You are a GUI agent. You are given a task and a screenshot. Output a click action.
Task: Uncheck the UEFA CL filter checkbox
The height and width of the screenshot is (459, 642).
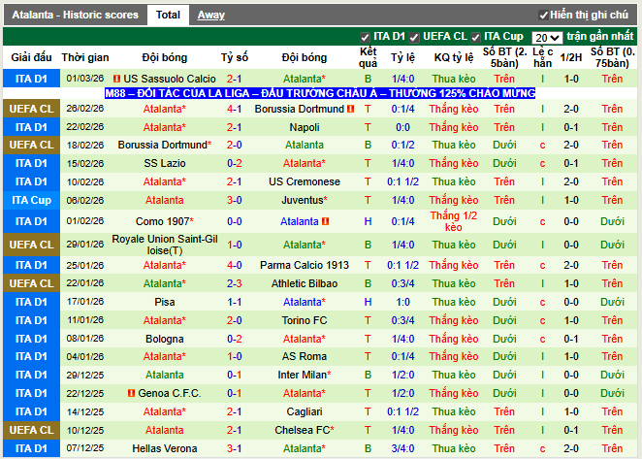click(x=414, y=37)
